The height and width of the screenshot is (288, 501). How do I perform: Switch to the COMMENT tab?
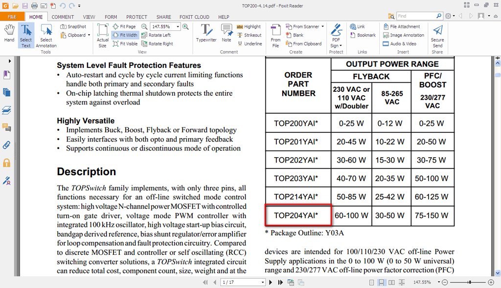pyautogui.click(x=63, y=17)
